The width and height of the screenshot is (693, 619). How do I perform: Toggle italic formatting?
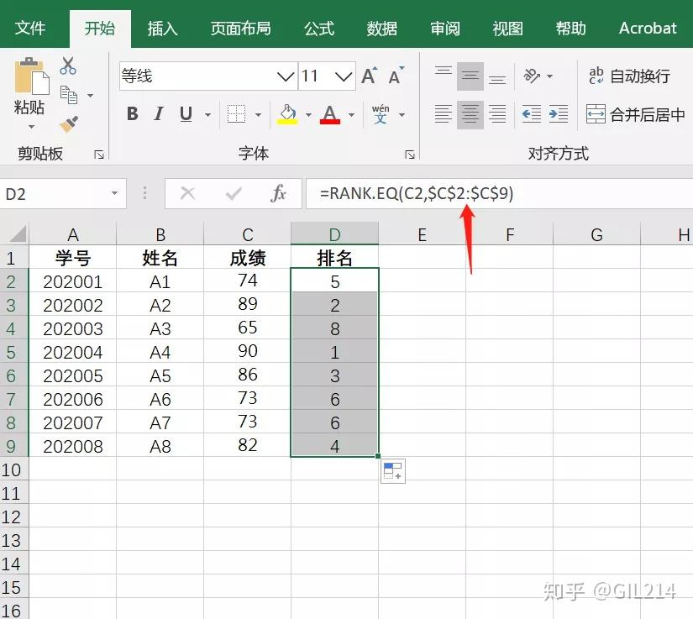(160, 113)
